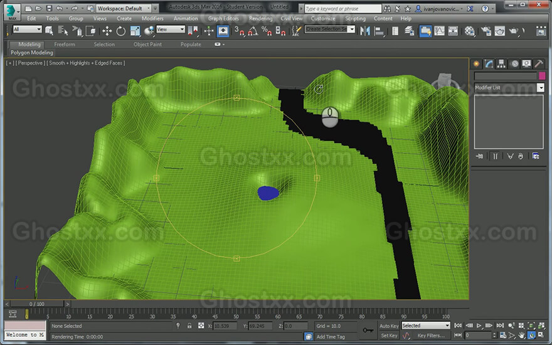This screenshot has width=552, height=345.
Task: Click the Select and Place tool
Action: 149,31
